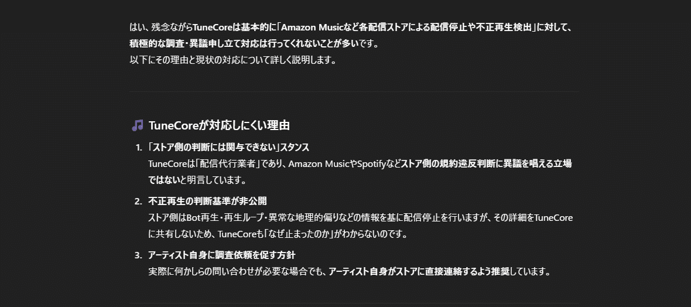Viewport: 691px width, 307px height.
Task: Click the list number "1."
Action: [139, 147]
